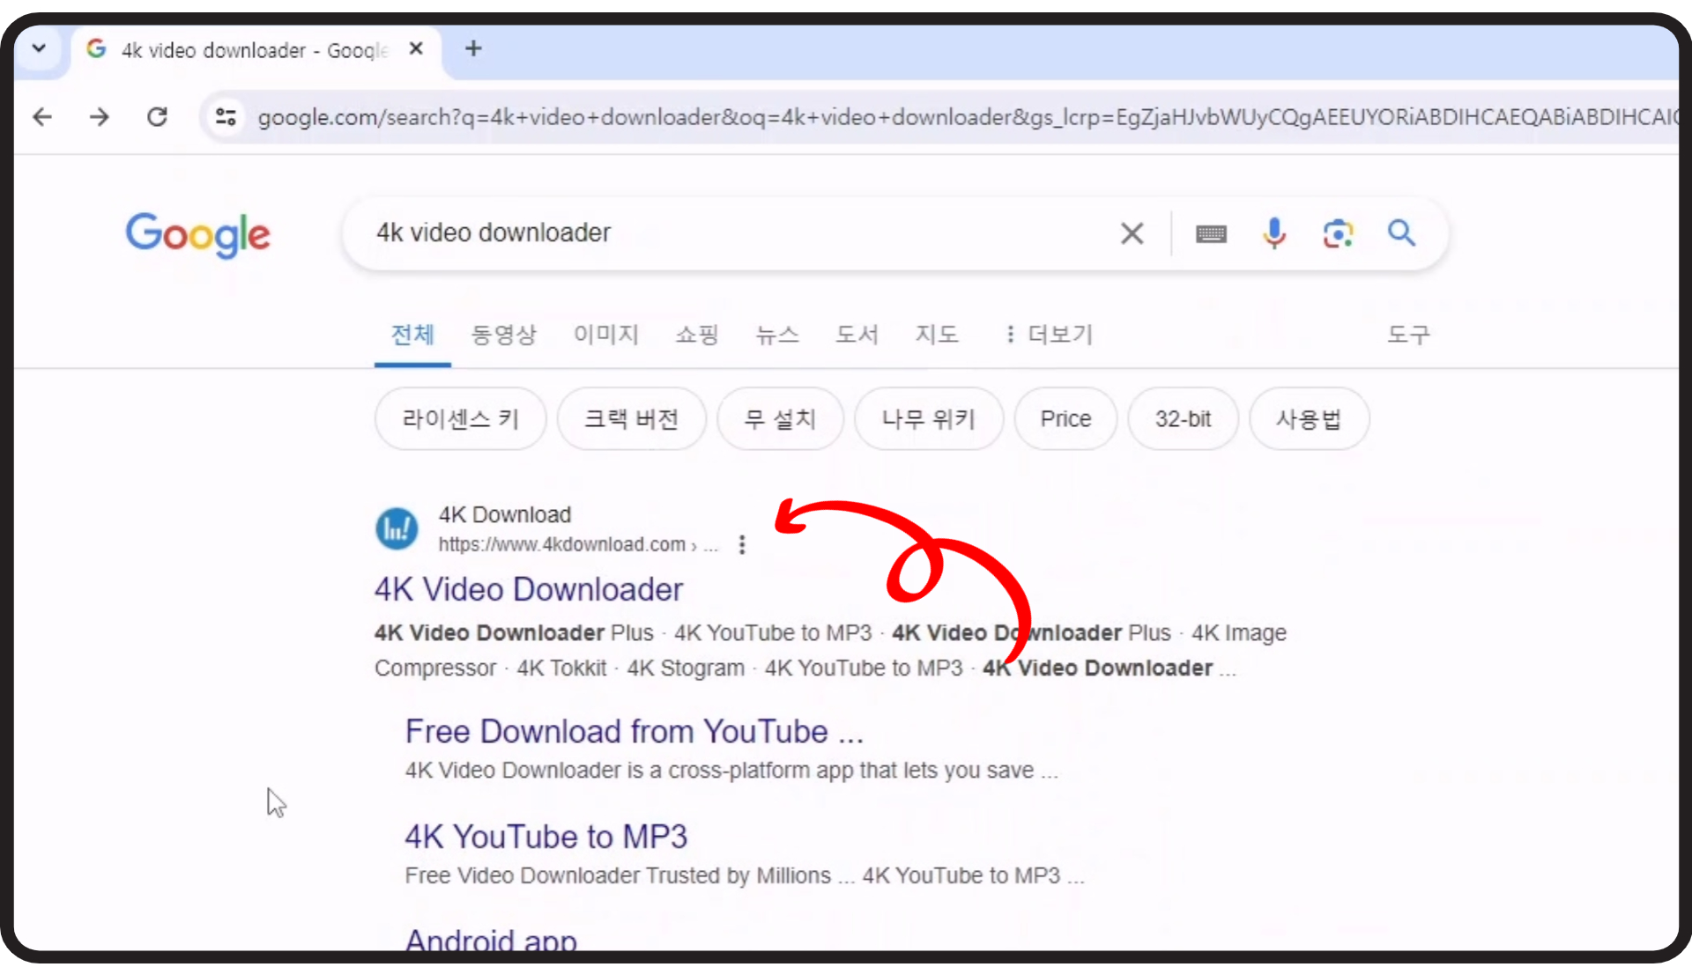Open the Free Download from YouTube link

pyautogui.click(x=634, y=730)
